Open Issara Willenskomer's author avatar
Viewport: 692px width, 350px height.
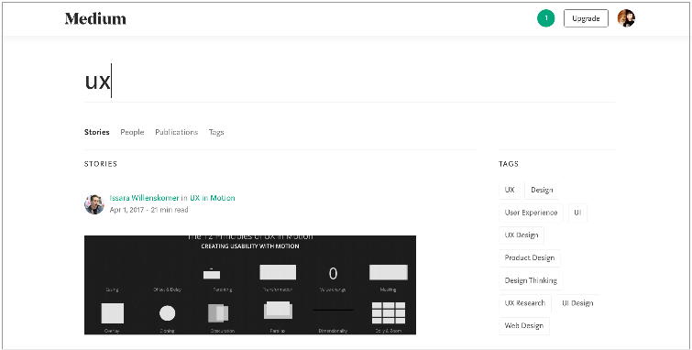(94, 204)
